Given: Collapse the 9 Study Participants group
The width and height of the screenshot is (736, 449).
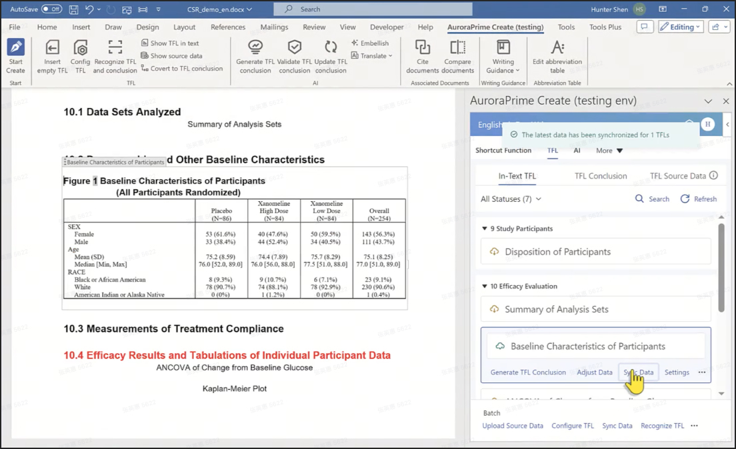Looking at the screenshot, I should pyautogui.click(x=485, y=228).
